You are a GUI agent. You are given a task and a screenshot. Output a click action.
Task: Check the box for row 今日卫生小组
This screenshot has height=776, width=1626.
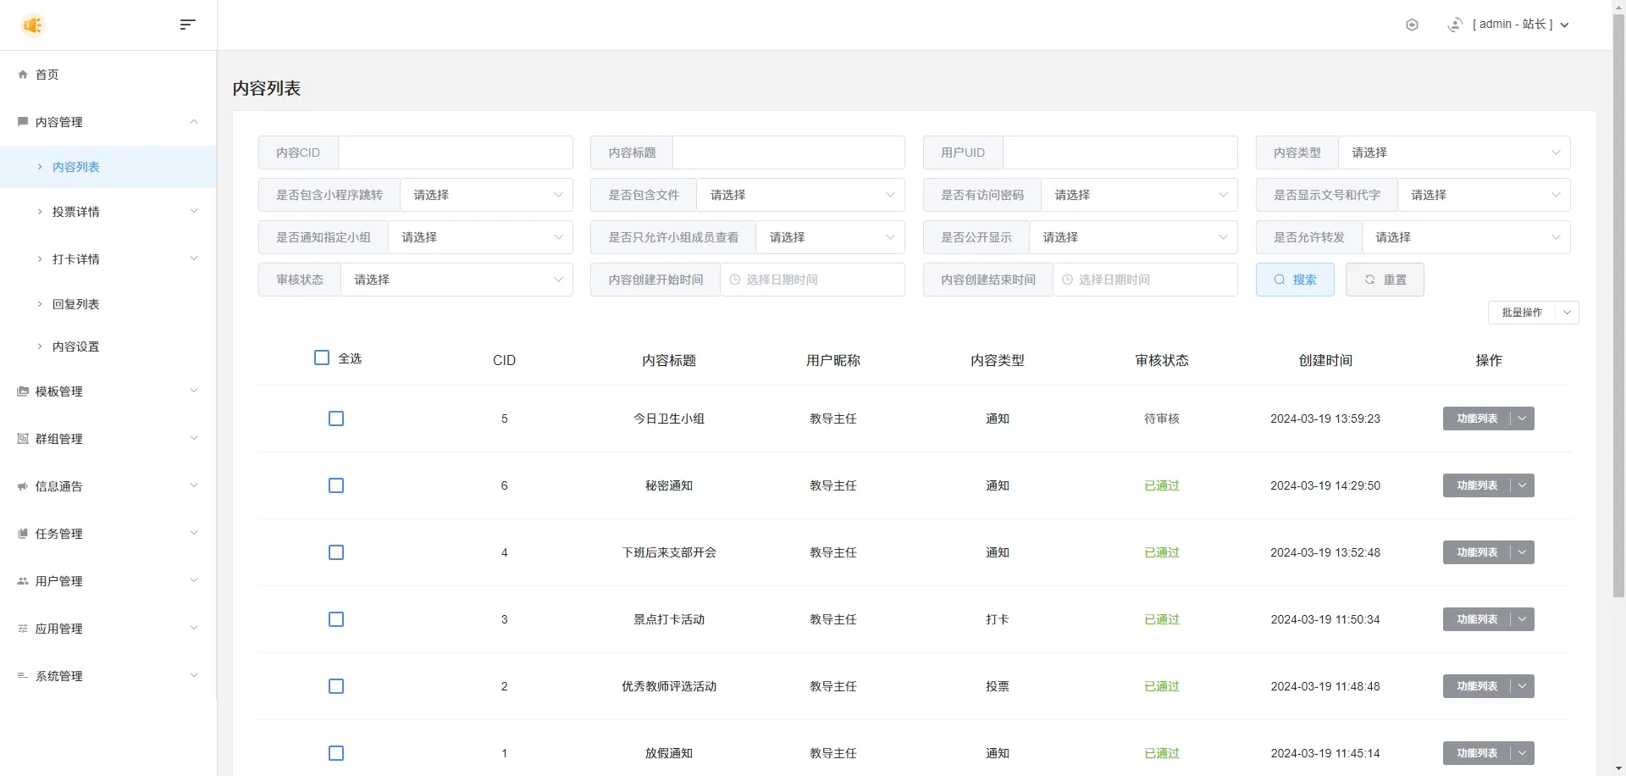336,418
